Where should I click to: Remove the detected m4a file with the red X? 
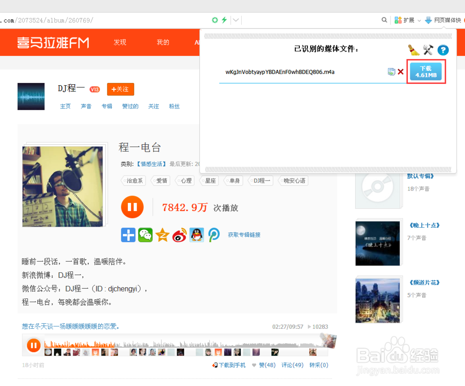coord(400,72)
